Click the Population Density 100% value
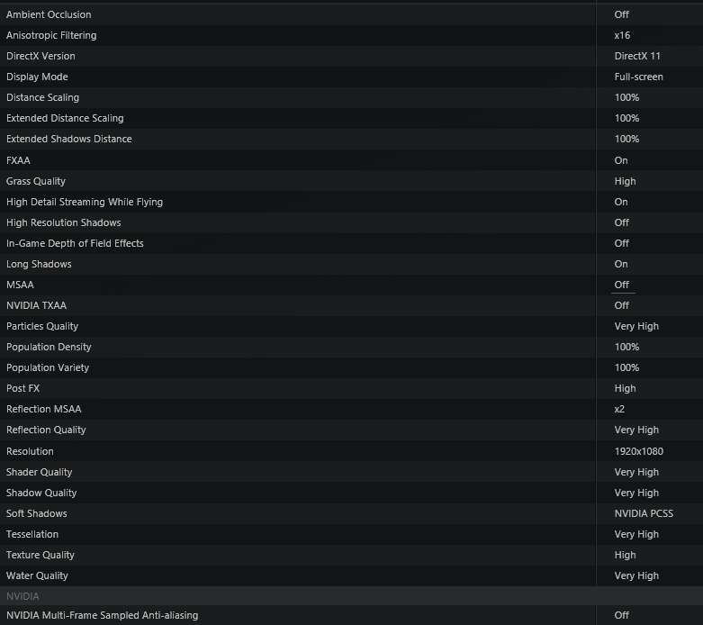This screenshot has width=703, height=625. click(x=626, y=347)
